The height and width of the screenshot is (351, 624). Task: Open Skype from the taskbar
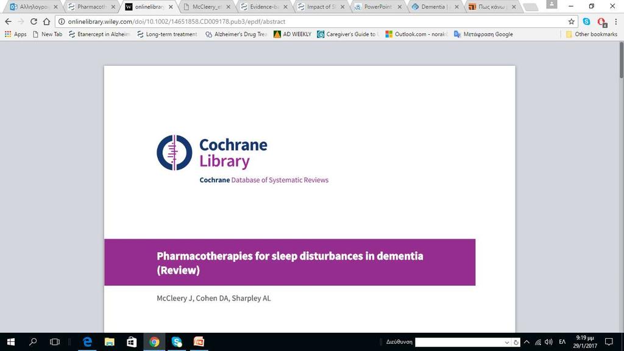pos(177,342)
